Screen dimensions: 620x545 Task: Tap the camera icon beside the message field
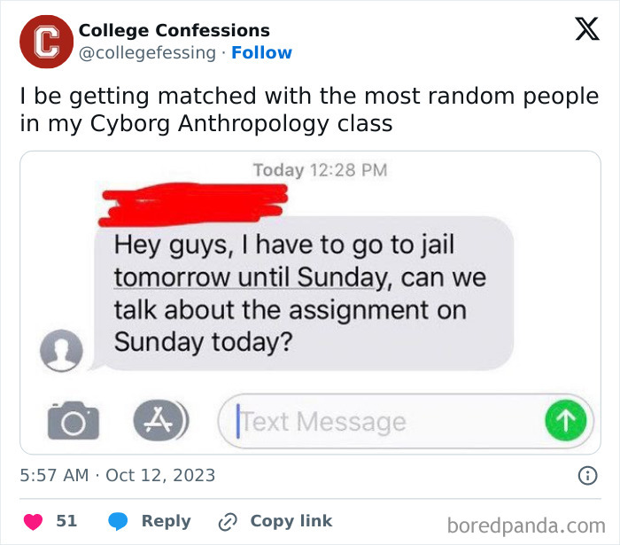click(x=73, y=419)
